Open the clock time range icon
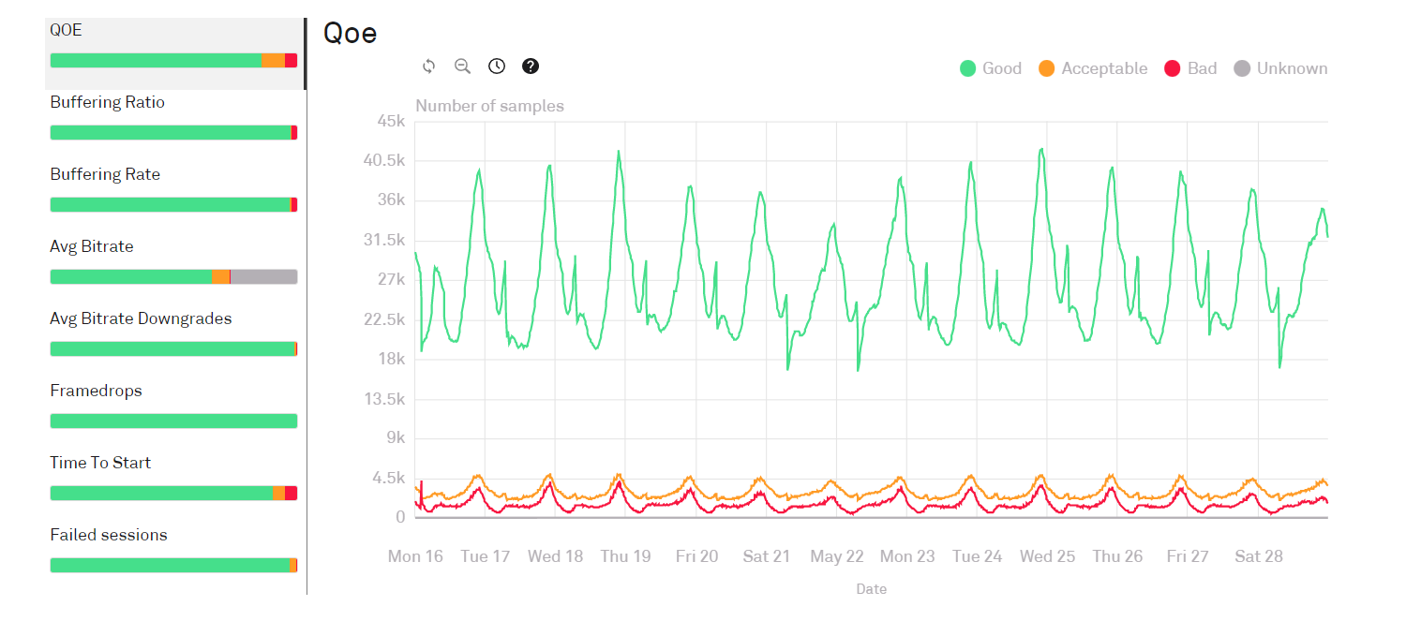Viewport: 1406px width, 621px height. [x=497, y=66]
